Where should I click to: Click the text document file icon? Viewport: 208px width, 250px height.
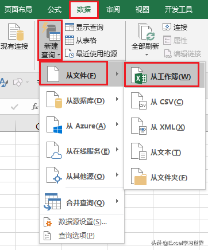138,151
